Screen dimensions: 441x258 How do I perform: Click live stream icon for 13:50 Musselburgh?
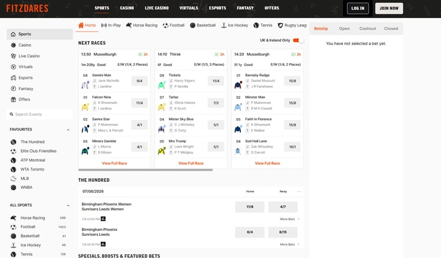pos(140,54)
